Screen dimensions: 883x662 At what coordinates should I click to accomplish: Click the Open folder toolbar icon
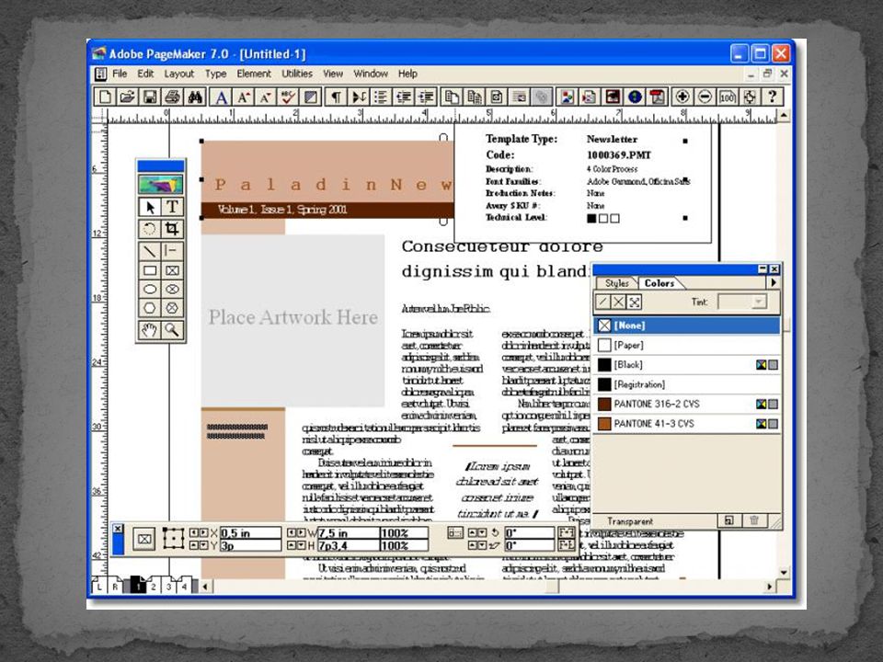[x=127, y=97]
